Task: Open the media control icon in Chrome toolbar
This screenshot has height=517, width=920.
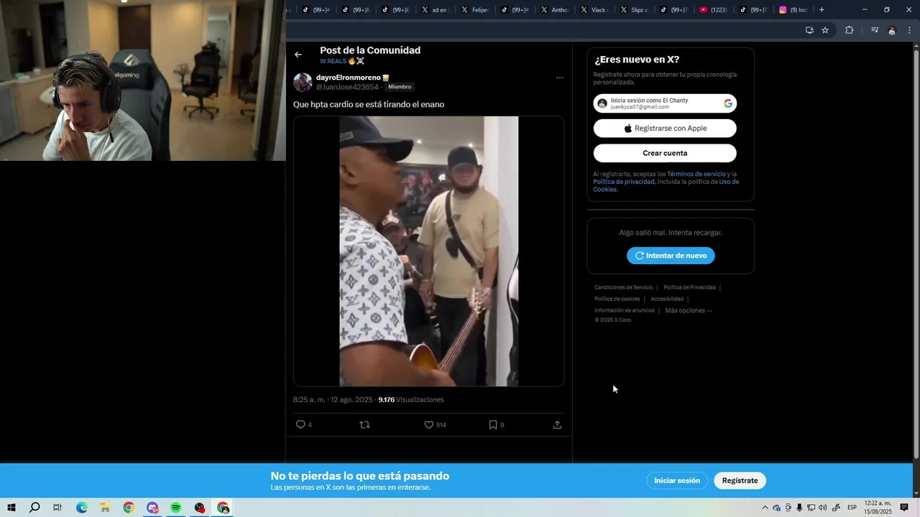Action: coord(875,30)
